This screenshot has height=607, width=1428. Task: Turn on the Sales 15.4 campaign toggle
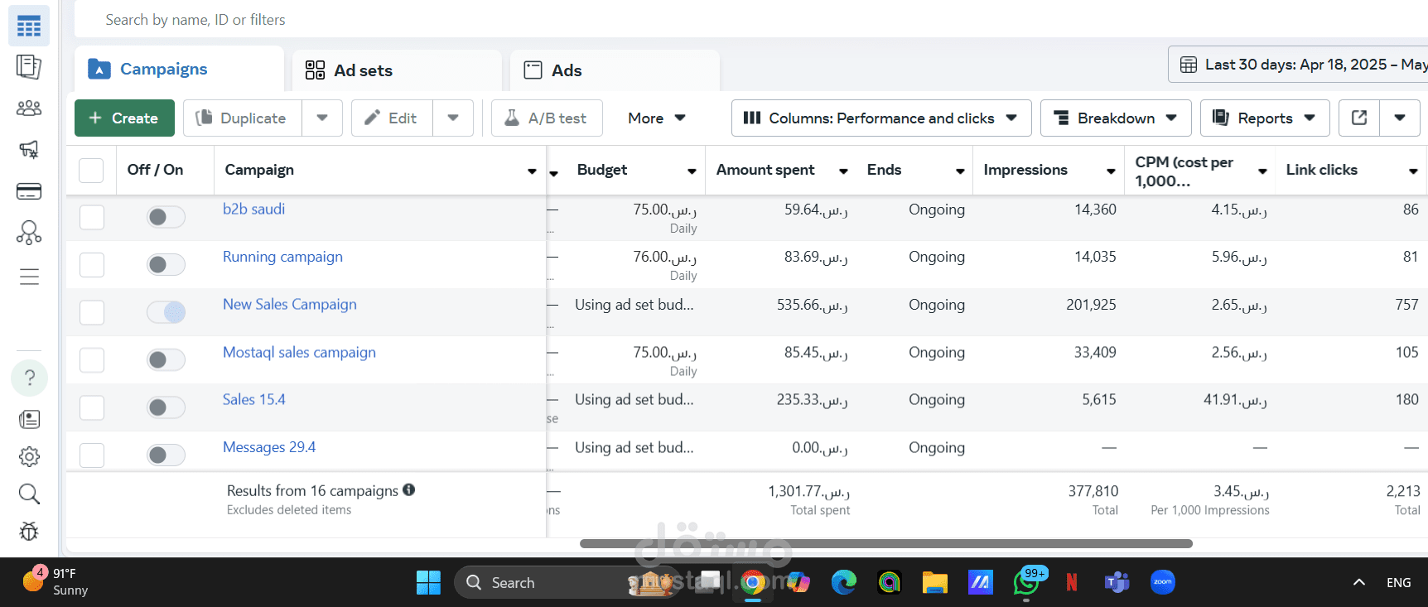tap(166, 407)
